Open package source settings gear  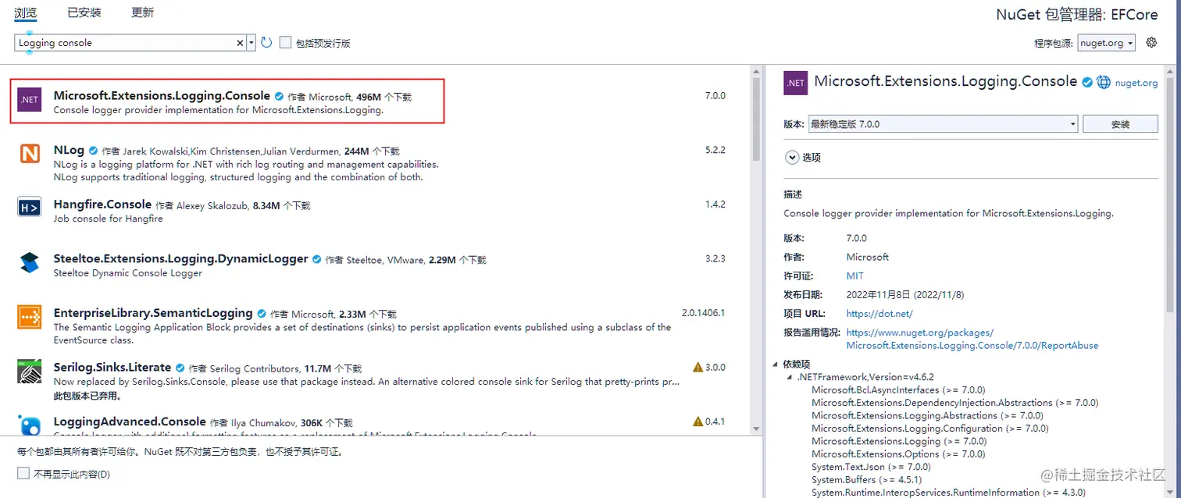click(1151, 42)
